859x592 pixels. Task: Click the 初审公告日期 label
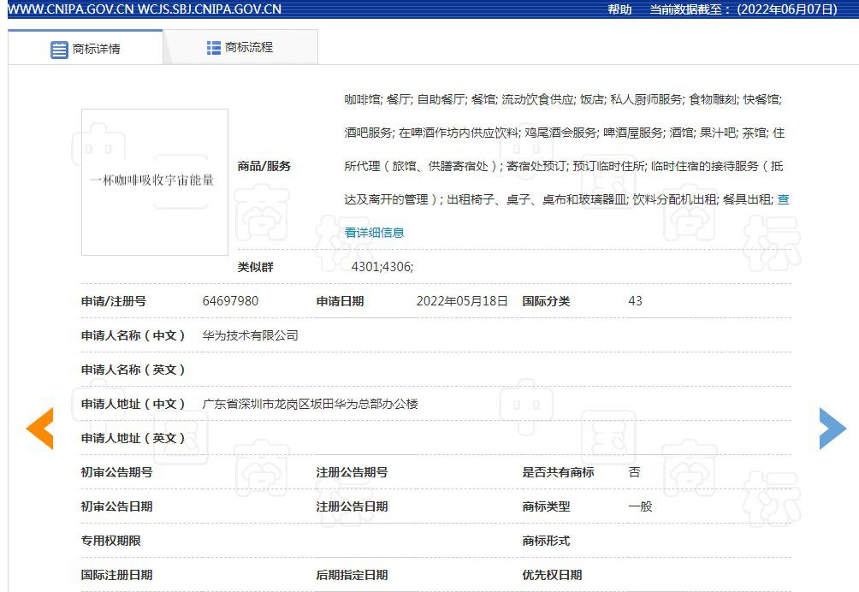pyautogui.click(x=116, y=506)
